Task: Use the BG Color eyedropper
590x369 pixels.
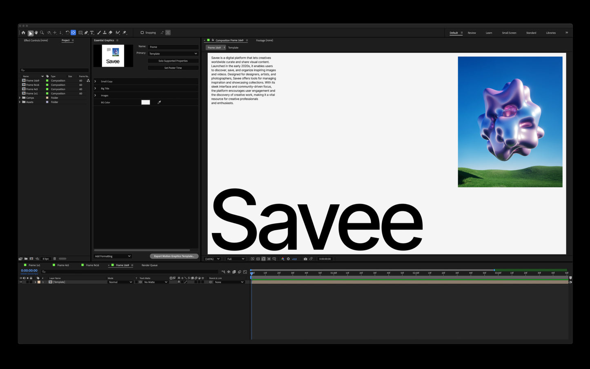Action: (x=159, y=102)
